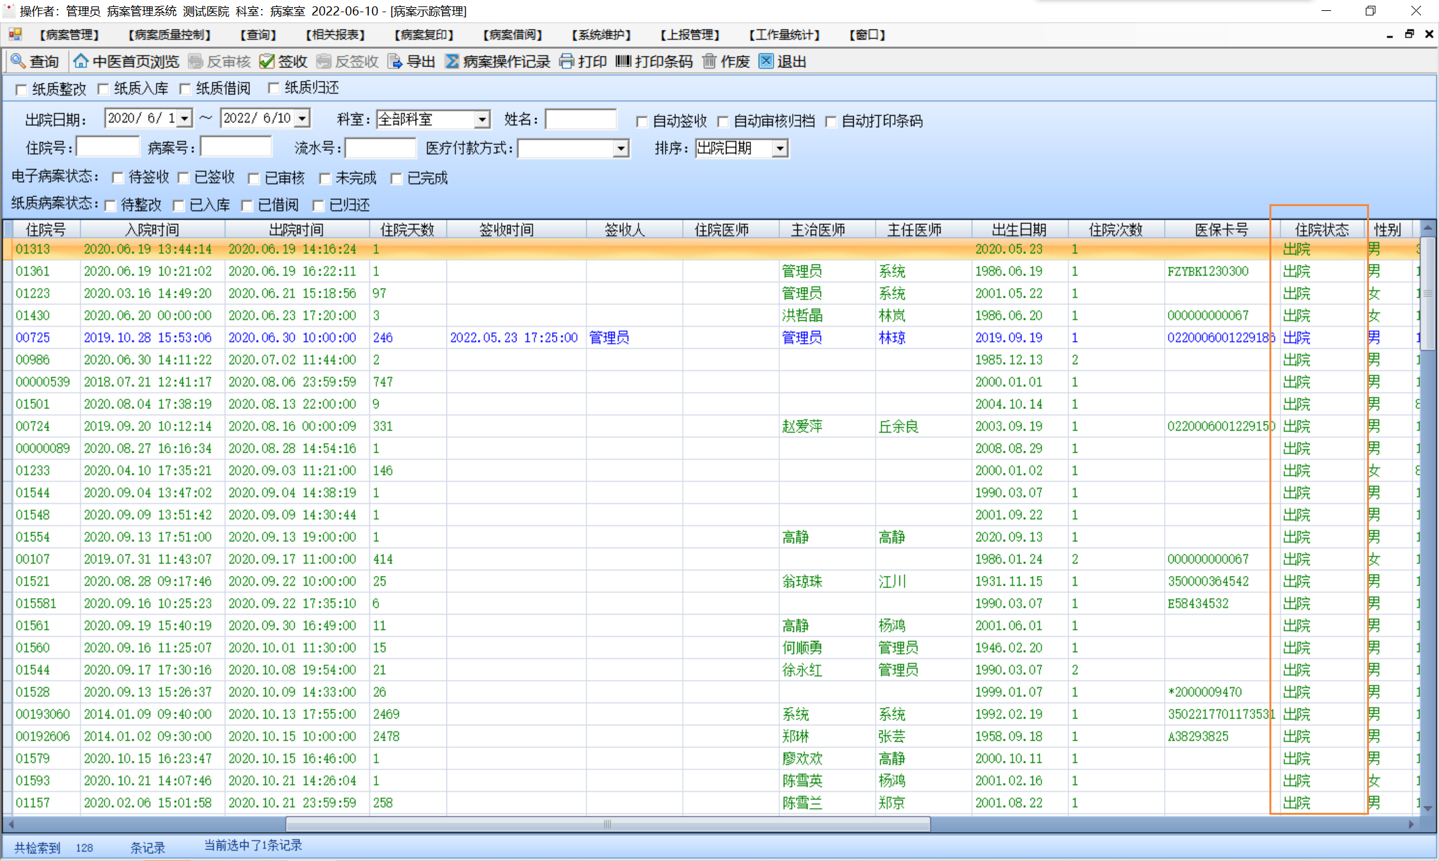Click the 查询 magnifier toolbar icon

click(x=18, y=61)
